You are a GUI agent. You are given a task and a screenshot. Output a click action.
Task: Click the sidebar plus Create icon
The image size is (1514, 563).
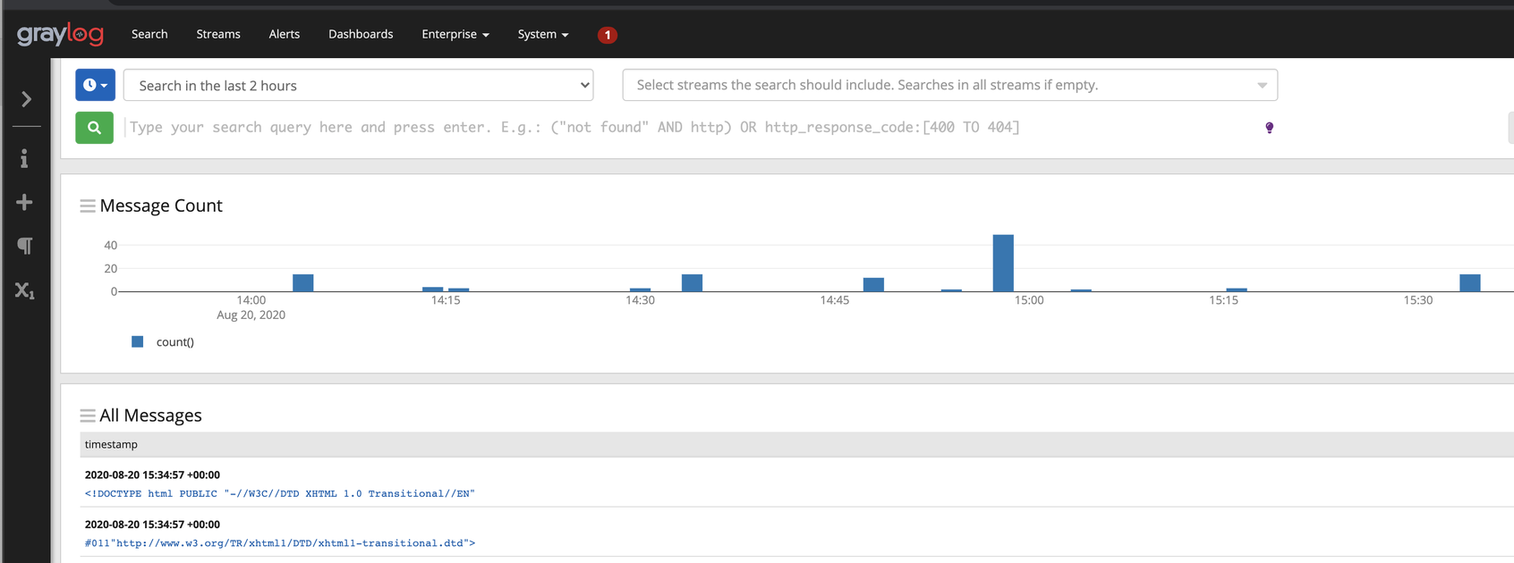(24, 203)
